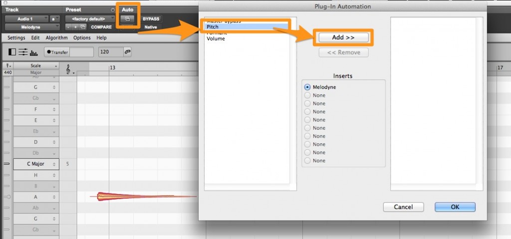Expand the C Major key stepper
511x239 pixels.
(54, 164)
